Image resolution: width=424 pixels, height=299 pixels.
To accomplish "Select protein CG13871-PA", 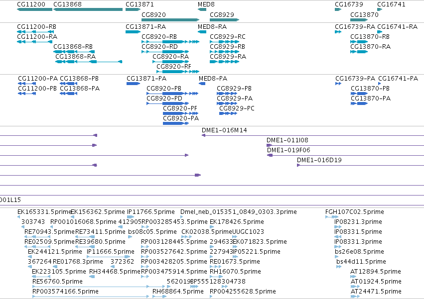I will click(x=146, y=79).
